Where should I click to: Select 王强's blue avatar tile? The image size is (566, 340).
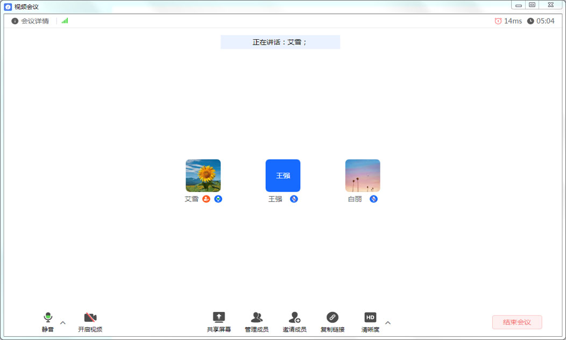click(x=282, y=176)
